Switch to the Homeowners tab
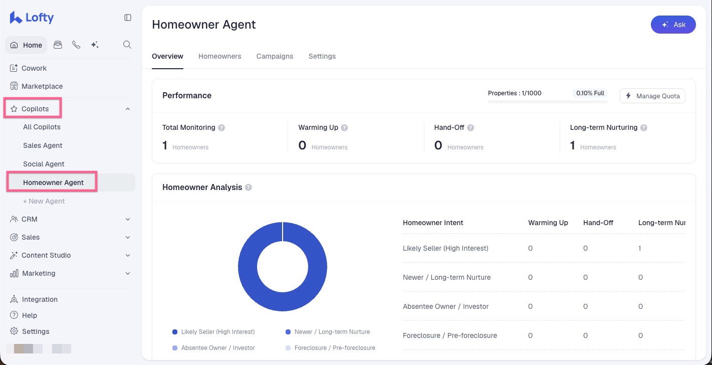The image size is (712, 365). click(x=219, y=56)
